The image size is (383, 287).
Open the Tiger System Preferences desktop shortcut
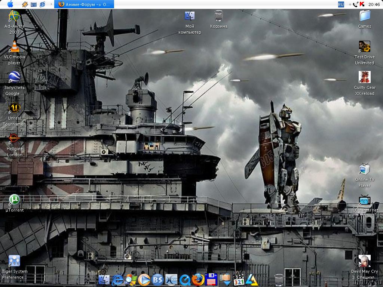(x=15, y=268)
